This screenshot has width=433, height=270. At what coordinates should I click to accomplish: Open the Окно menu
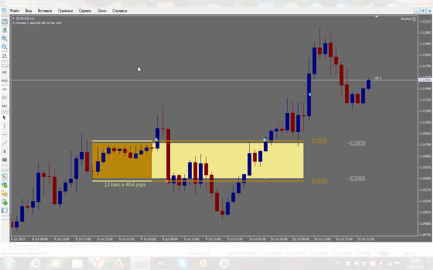[x=102, y=11]
